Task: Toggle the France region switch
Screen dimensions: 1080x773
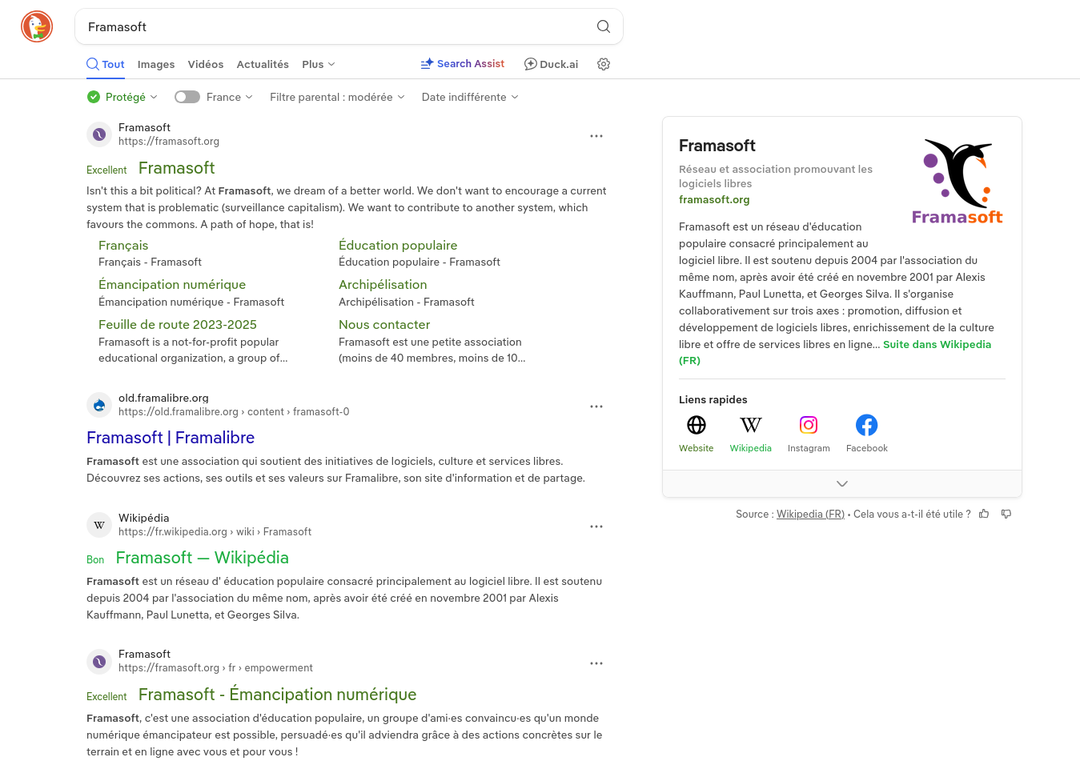Action: 187,97
